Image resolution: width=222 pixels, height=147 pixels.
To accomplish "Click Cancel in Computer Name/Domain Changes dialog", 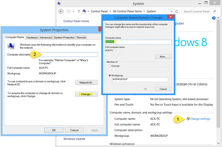I will click(x=163, y=89).
